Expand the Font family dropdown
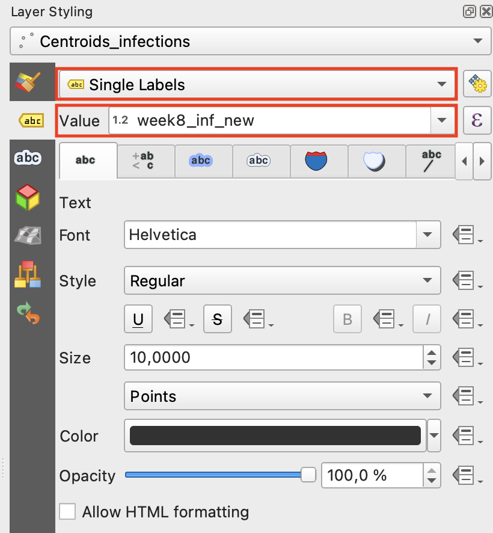493x533 pixels. click(x=428, y=235)
